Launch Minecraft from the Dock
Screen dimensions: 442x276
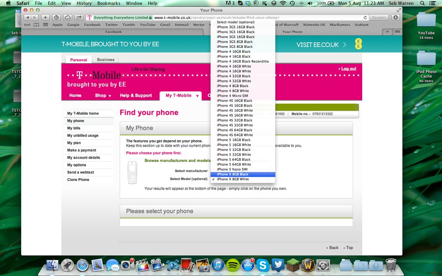pos(293,265)
